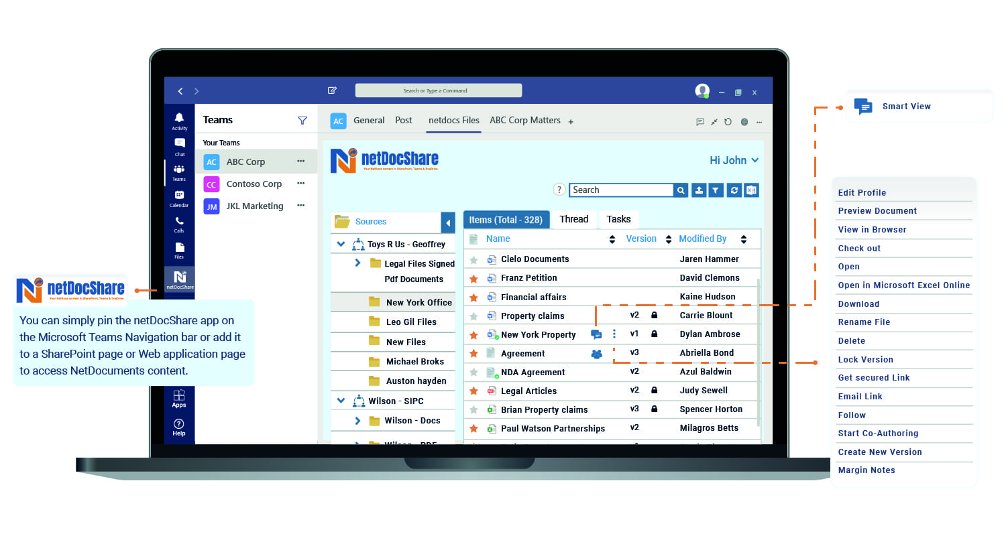This screenshot has height=536, width=1006.
Task: Open Calendar in the Teams sidebar
Action: point(179,198)
